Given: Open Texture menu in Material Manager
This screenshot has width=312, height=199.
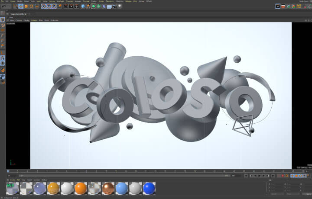Looking at the screenshot, I should (x=44, y=180).
